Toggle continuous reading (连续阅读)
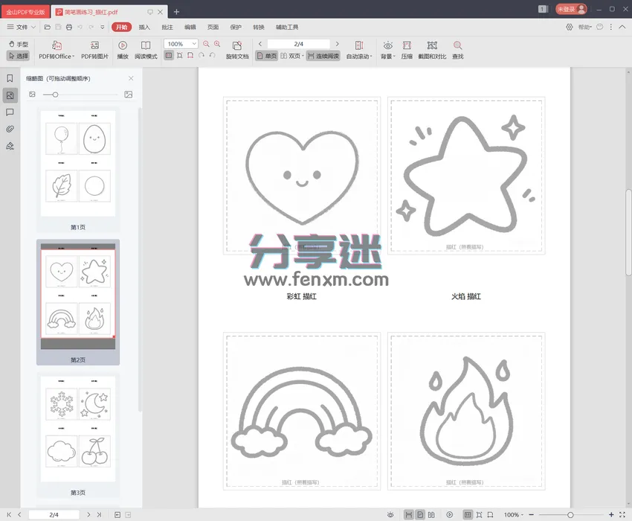 point(323,56)
